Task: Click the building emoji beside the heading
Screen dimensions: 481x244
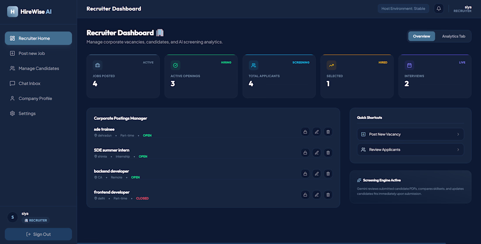Action: pyautogui.click(x=160, y=32)
